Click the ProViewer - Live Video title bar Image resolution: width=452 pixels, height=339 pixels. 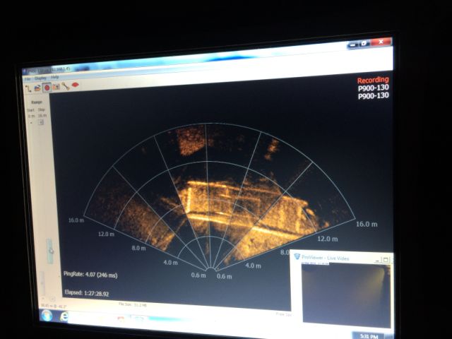[341, 258]
